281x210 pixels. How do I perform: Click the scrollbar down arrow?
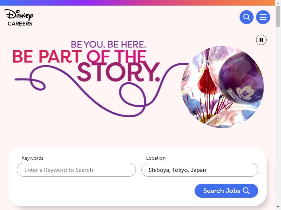[x=278, y=207]
